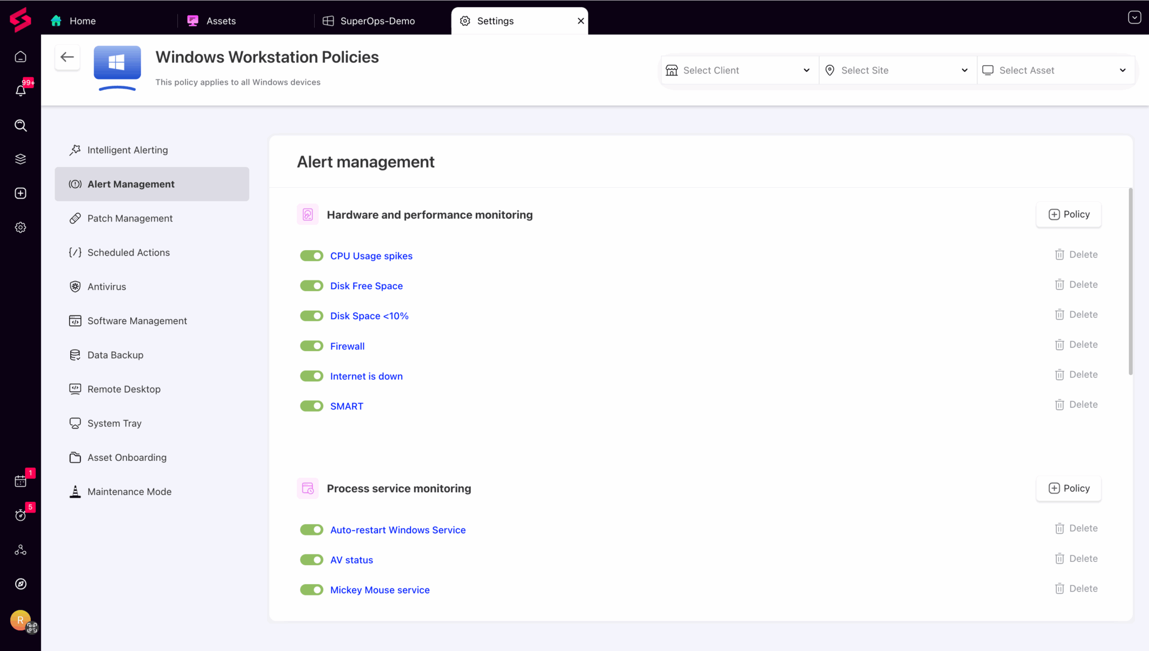Click trash icon for Disk Free Space
This screenshot has height=651, width=1149.
tap(1059, 285)
